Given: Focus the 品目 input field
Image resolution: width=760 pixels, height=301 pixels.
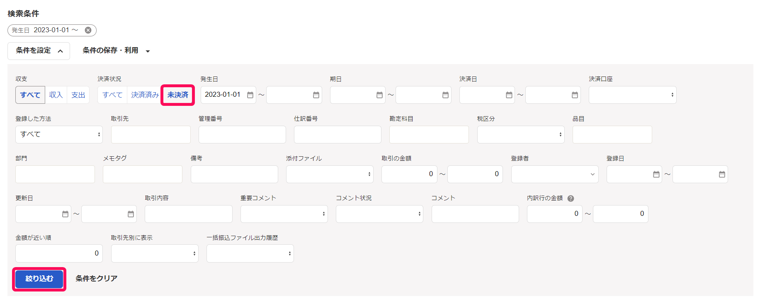Looking at the screenshot, I should (612, 135).
